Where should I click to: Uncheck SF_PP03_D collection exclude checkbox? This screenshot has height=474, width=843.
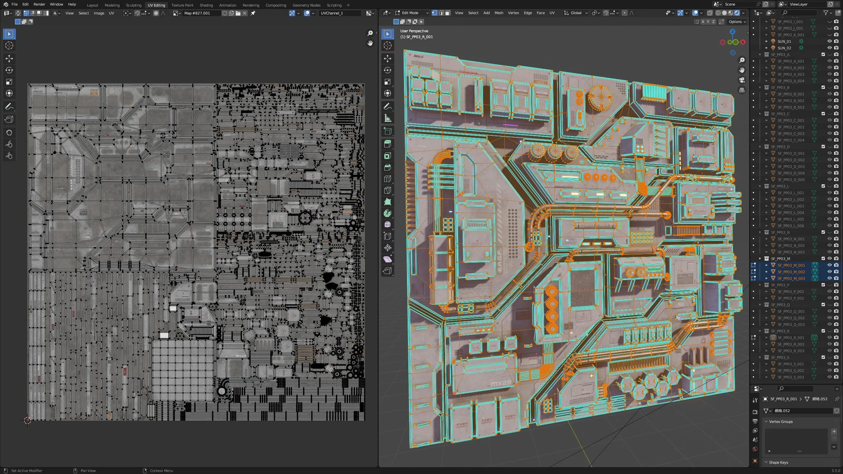pos(823,147)
